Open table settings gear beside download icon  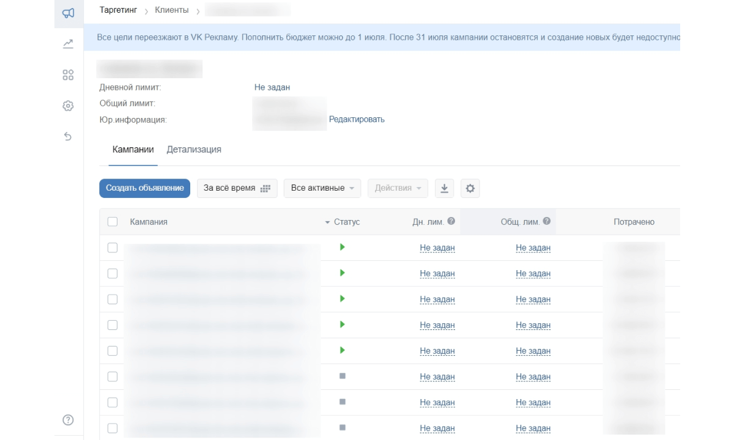pos(470,188)
